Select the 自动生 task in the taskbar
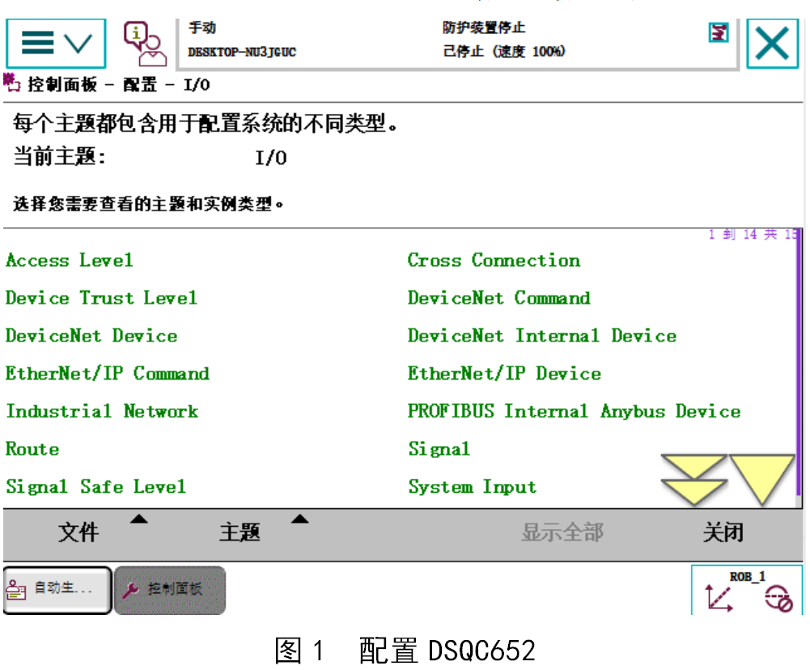This screenshot has width=810, height=670. click(x=57, y=590)
